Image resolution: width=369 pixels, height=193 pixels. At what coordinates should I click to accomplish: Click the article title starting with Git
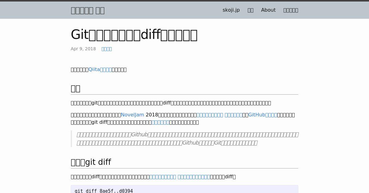click(x=134, y=35)
